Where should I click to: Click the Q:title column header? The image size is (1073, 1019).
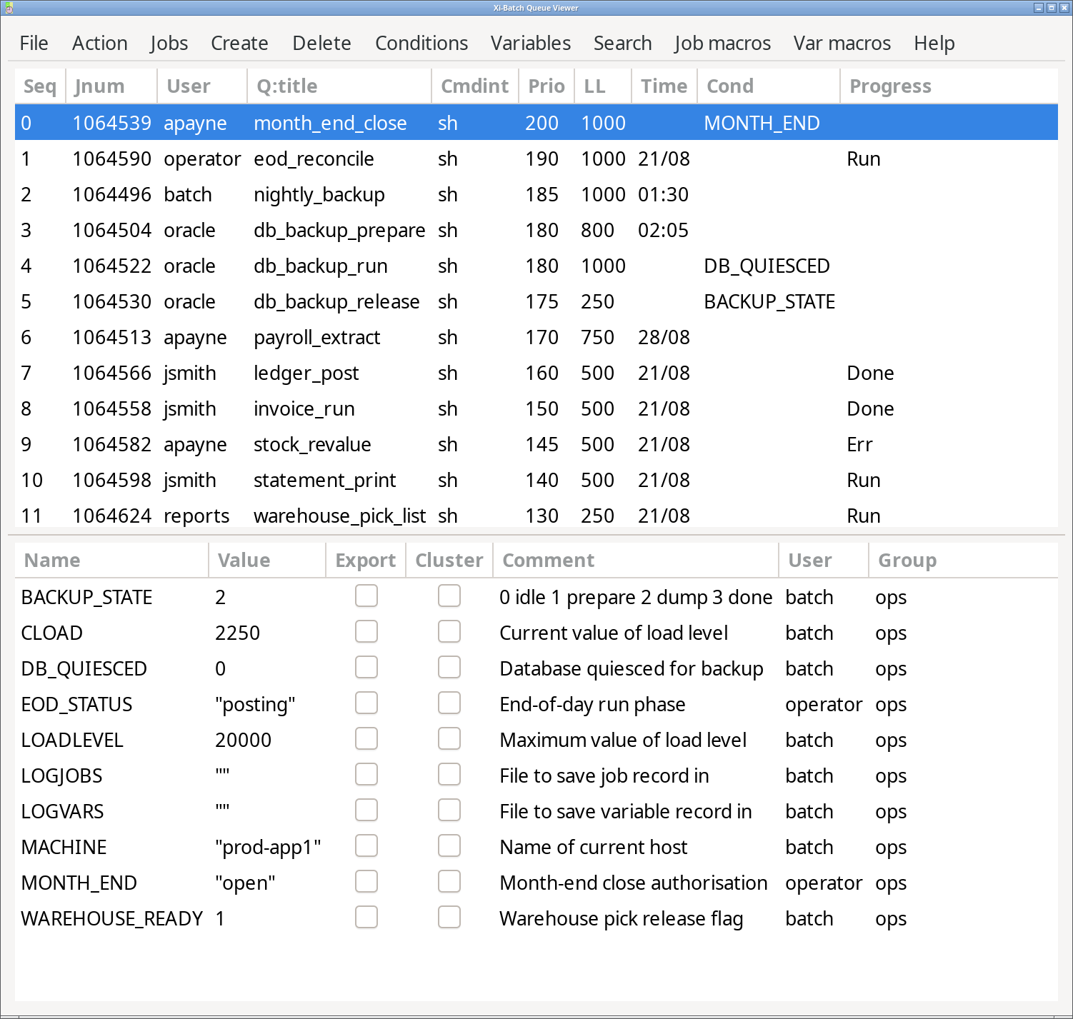339,86
